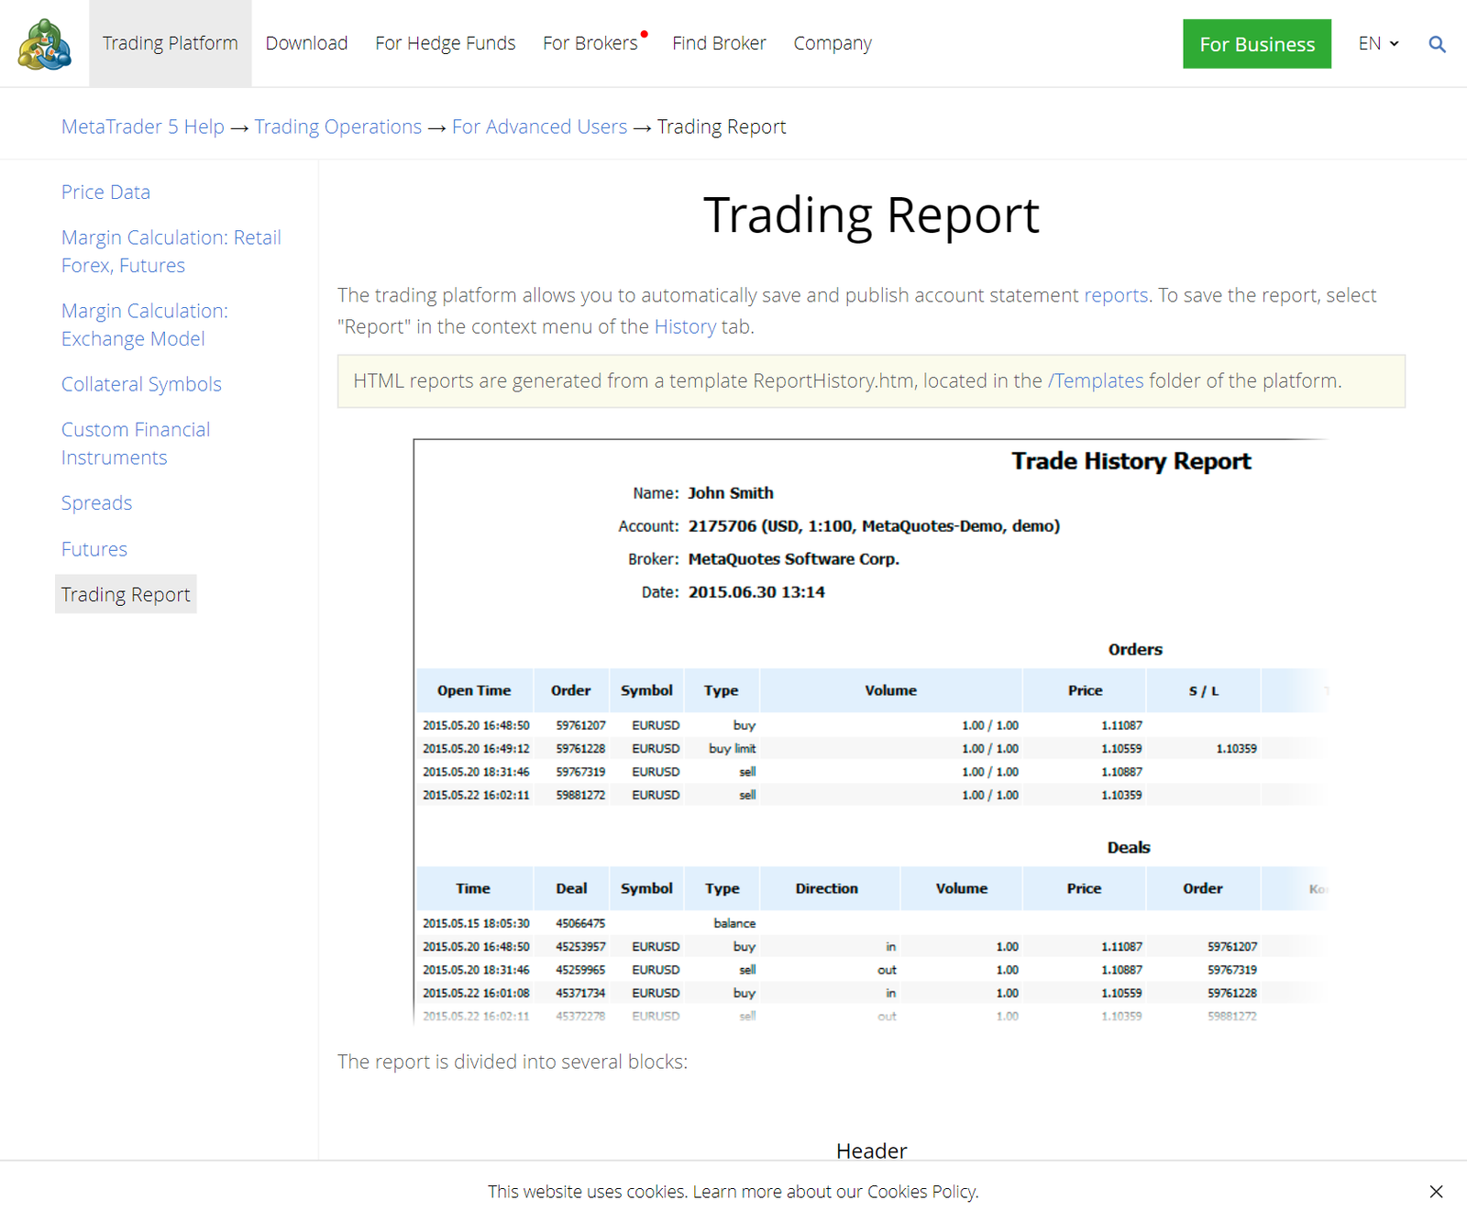
Task: Open Custom Financial Instruments link
Action: pyautogui.click(x=136, y=444)
